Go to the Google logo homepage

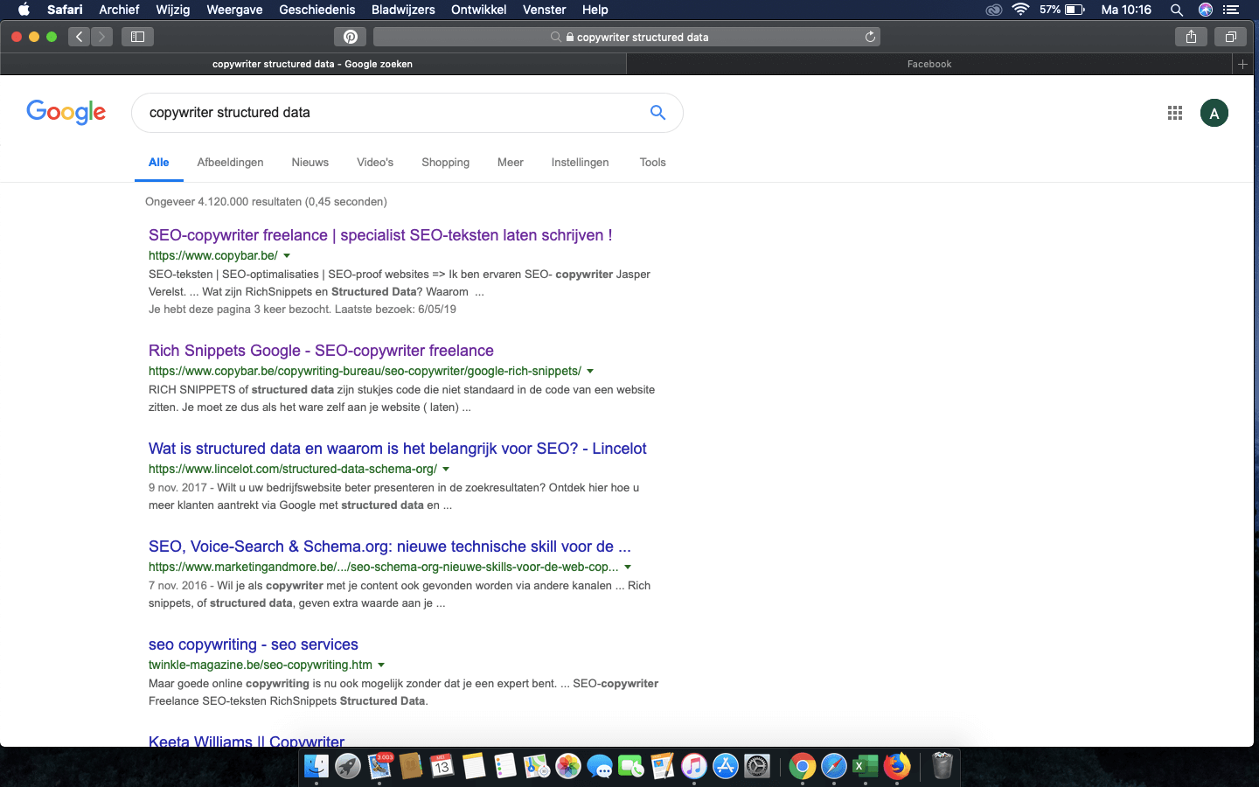(x=66, y=112)
